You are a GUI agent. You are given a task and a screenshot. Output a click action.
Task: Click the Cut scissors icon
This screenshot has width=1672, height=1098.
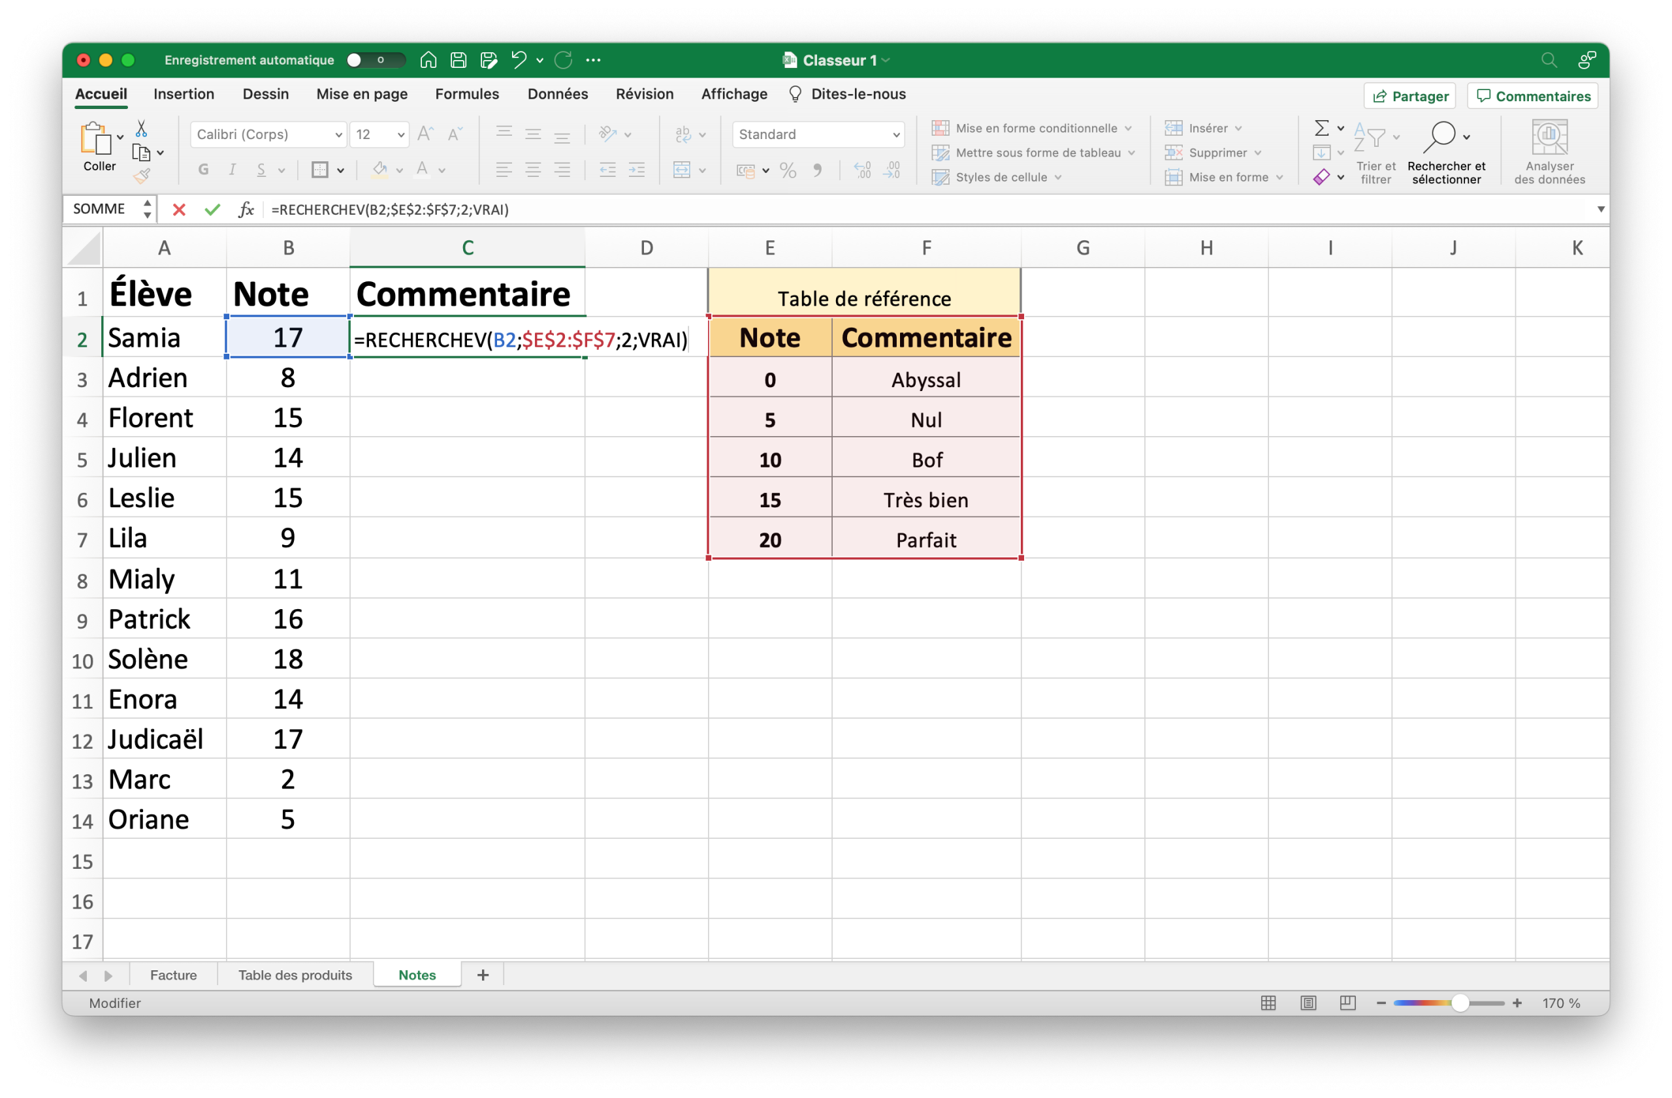tap(141, 129)
